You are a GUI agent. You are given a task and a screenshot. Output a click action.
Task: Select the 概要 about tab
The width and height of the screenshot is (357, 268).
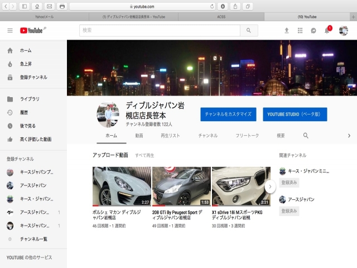(x=281, y=136)
